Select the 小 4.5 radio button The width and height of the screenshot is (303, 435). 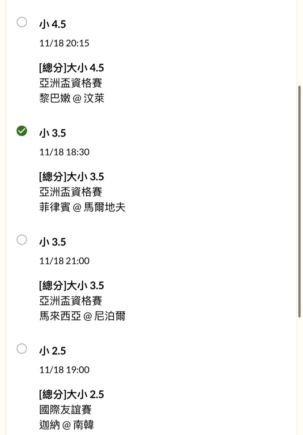coord(22,22)
